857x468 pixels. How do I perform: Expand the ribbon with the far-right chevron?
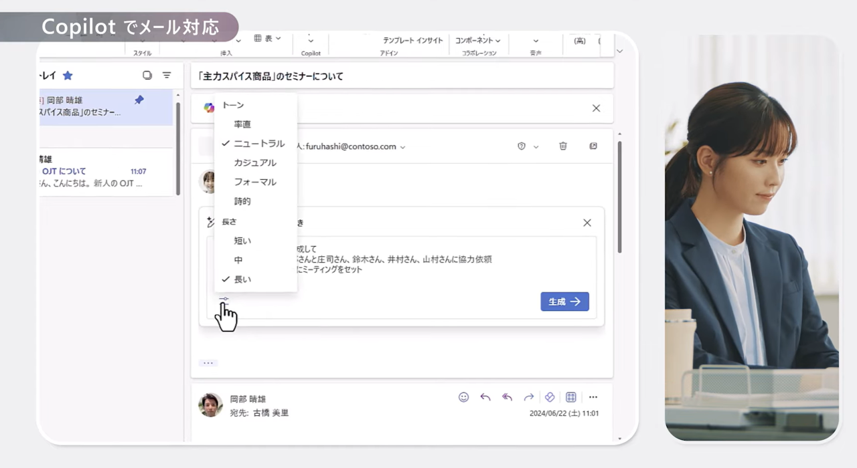[x=619, y=51]
